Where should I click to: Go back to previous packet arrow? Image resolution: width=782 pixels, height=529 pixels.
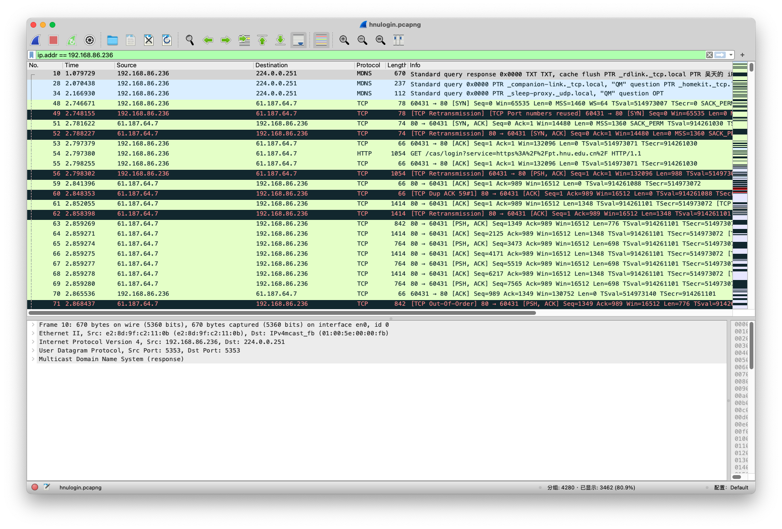[208, 40]
